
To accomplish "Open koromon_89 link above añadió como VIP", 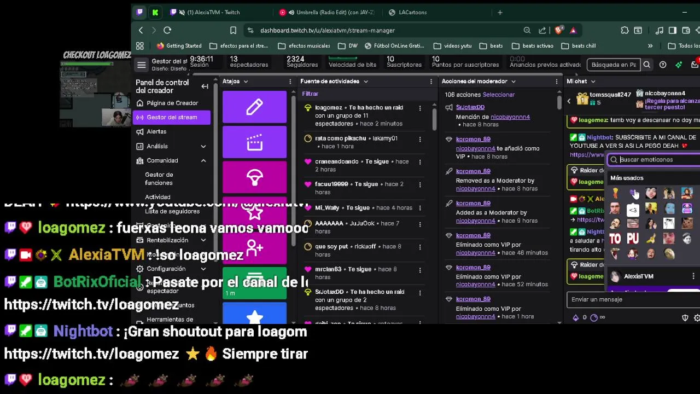I will (473, 140).
